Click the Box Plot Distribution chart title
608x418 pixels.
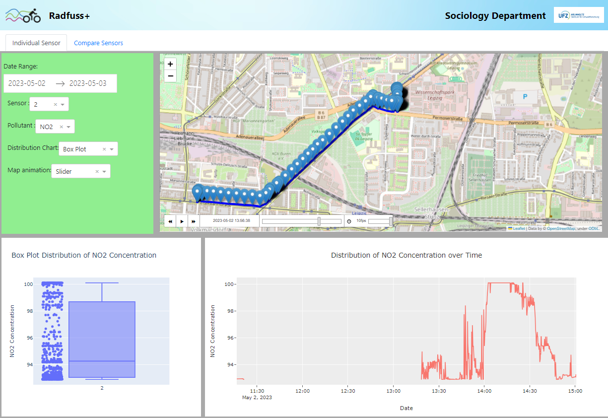coord(84,255)
